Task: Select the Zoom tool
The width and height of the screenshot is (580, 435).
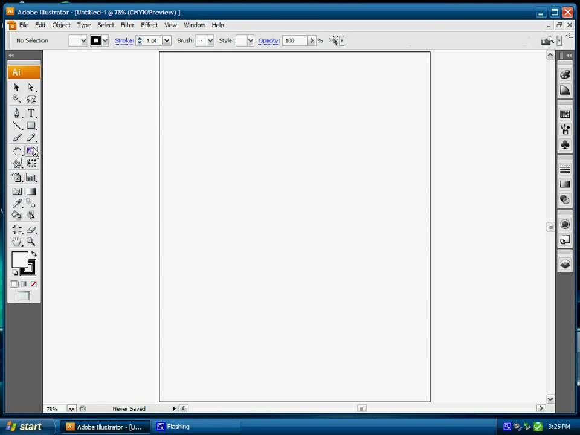Action: (31, 242)
